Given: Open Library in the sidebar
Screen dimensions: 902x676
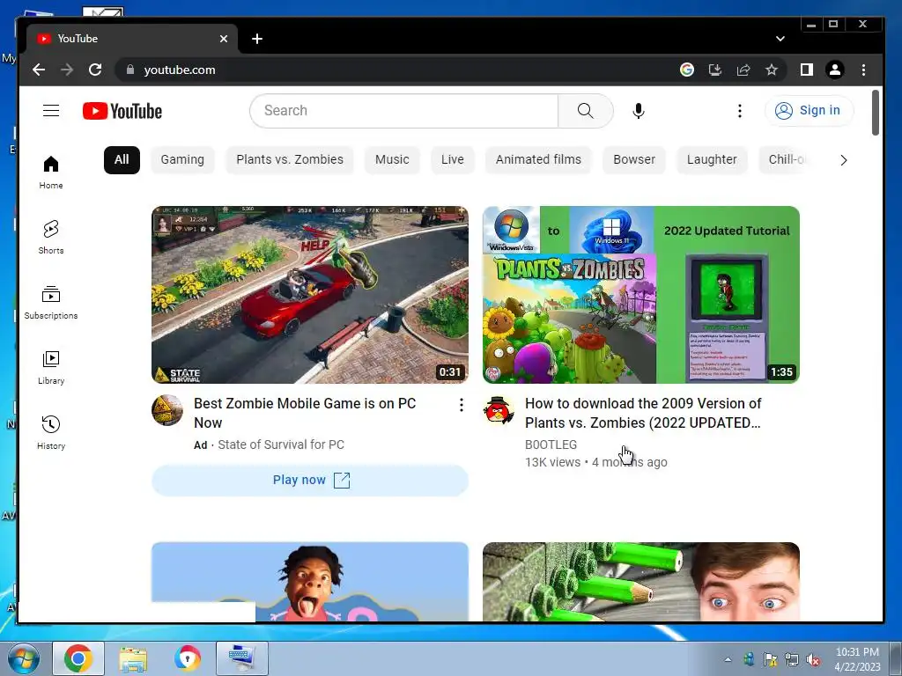Looking at the screenshot, I should [51, 367].
